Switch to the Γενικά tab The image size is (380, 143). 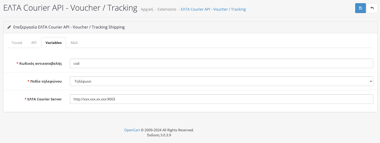click(17, 43)
